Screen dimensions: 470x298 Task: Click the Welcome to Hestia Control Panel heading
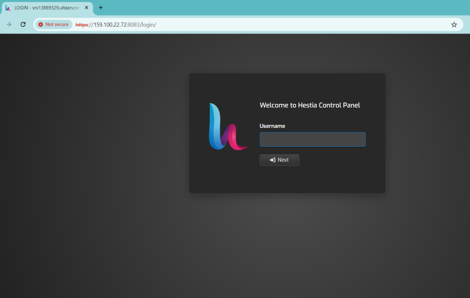[310, 105]
